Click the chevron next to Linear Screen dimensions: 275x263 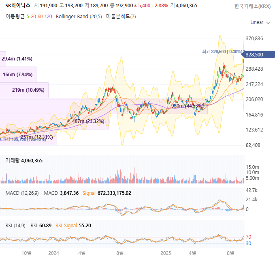(268, 23)
